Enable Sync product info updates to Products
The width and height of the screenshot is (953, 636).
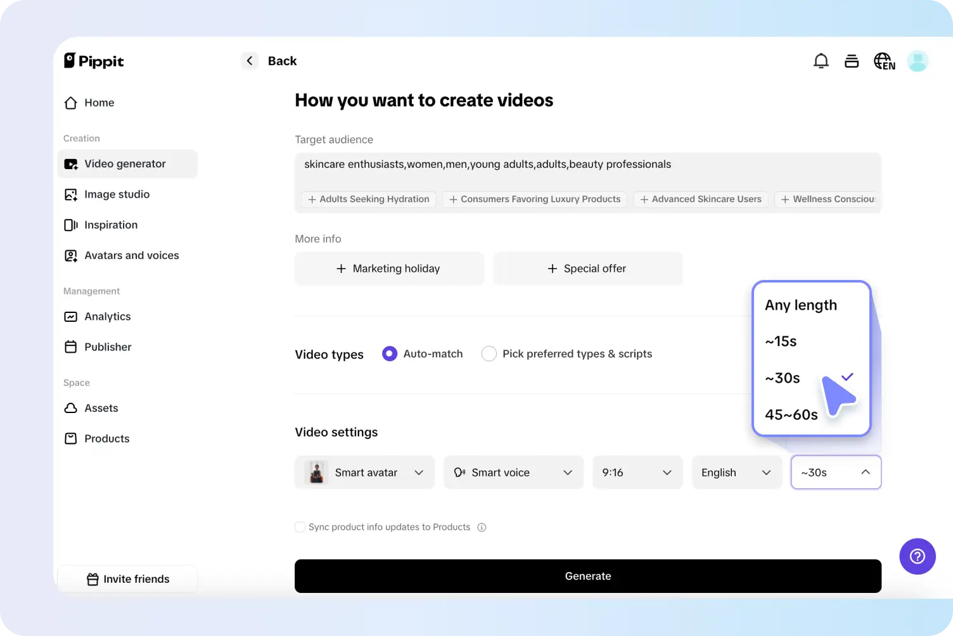tap(300, 526)
